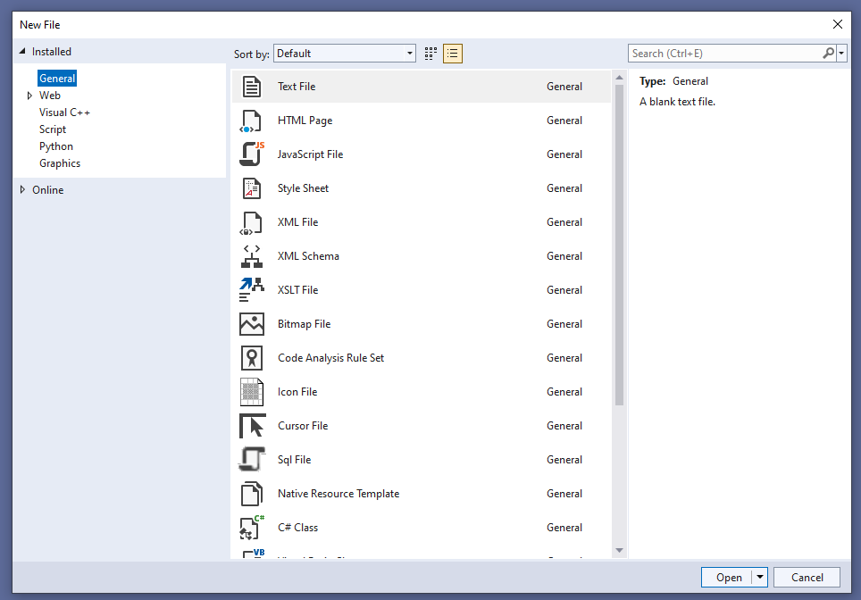Expand the Online node arrow
This screenshot has height=600, width=861.
[x=22, y=189]
